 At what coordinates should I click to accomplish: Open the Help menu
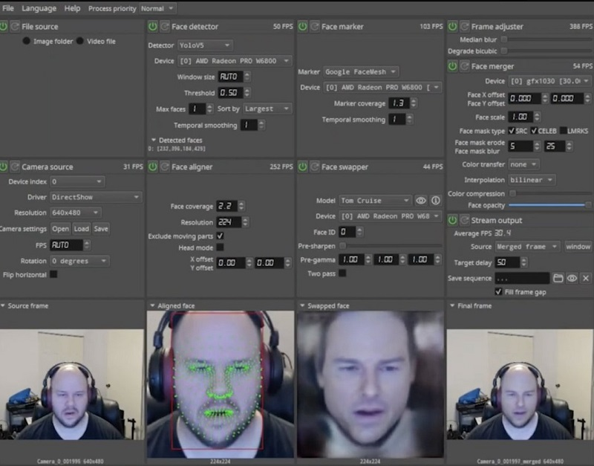(72, 8)
